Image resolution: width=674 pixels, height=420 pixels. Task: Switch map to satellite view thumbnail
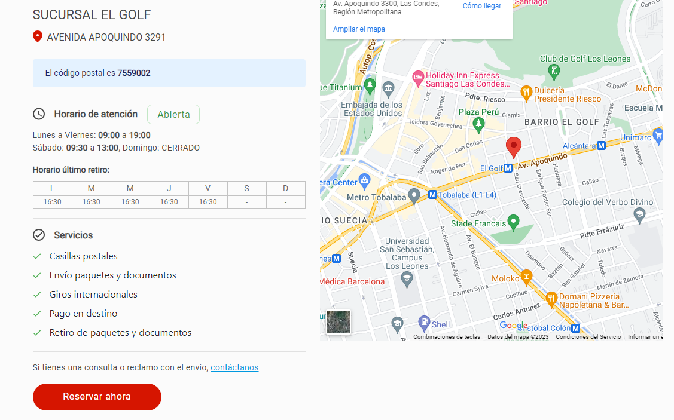[x=338, y=321]
